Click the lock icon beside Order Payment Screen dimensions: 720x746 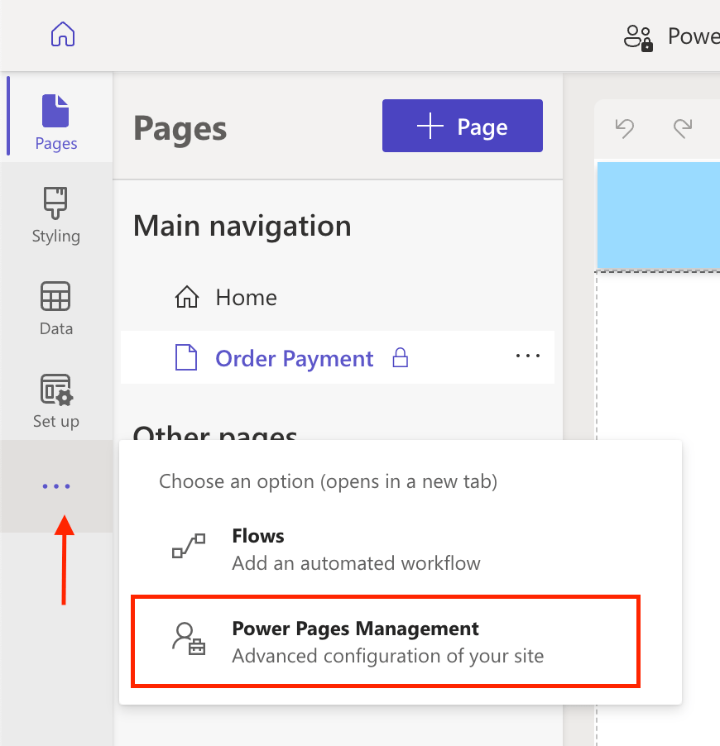401,359
